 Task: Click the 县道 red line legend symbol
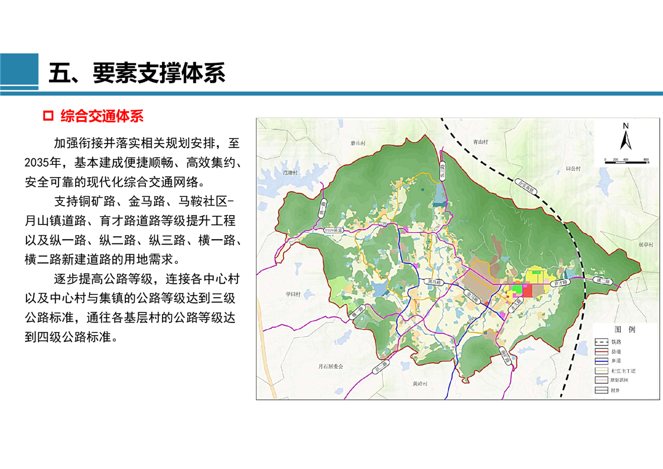[602, 351]
